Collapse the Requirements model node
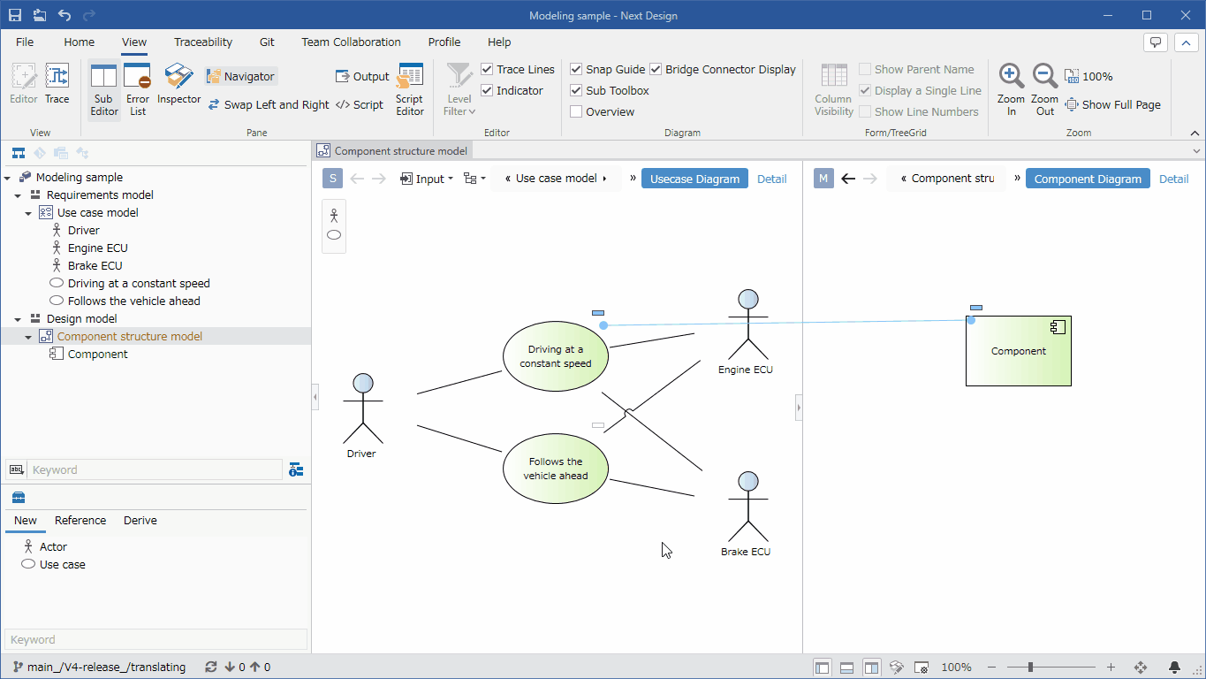1206x679 pixels. (x=19, y=195)
